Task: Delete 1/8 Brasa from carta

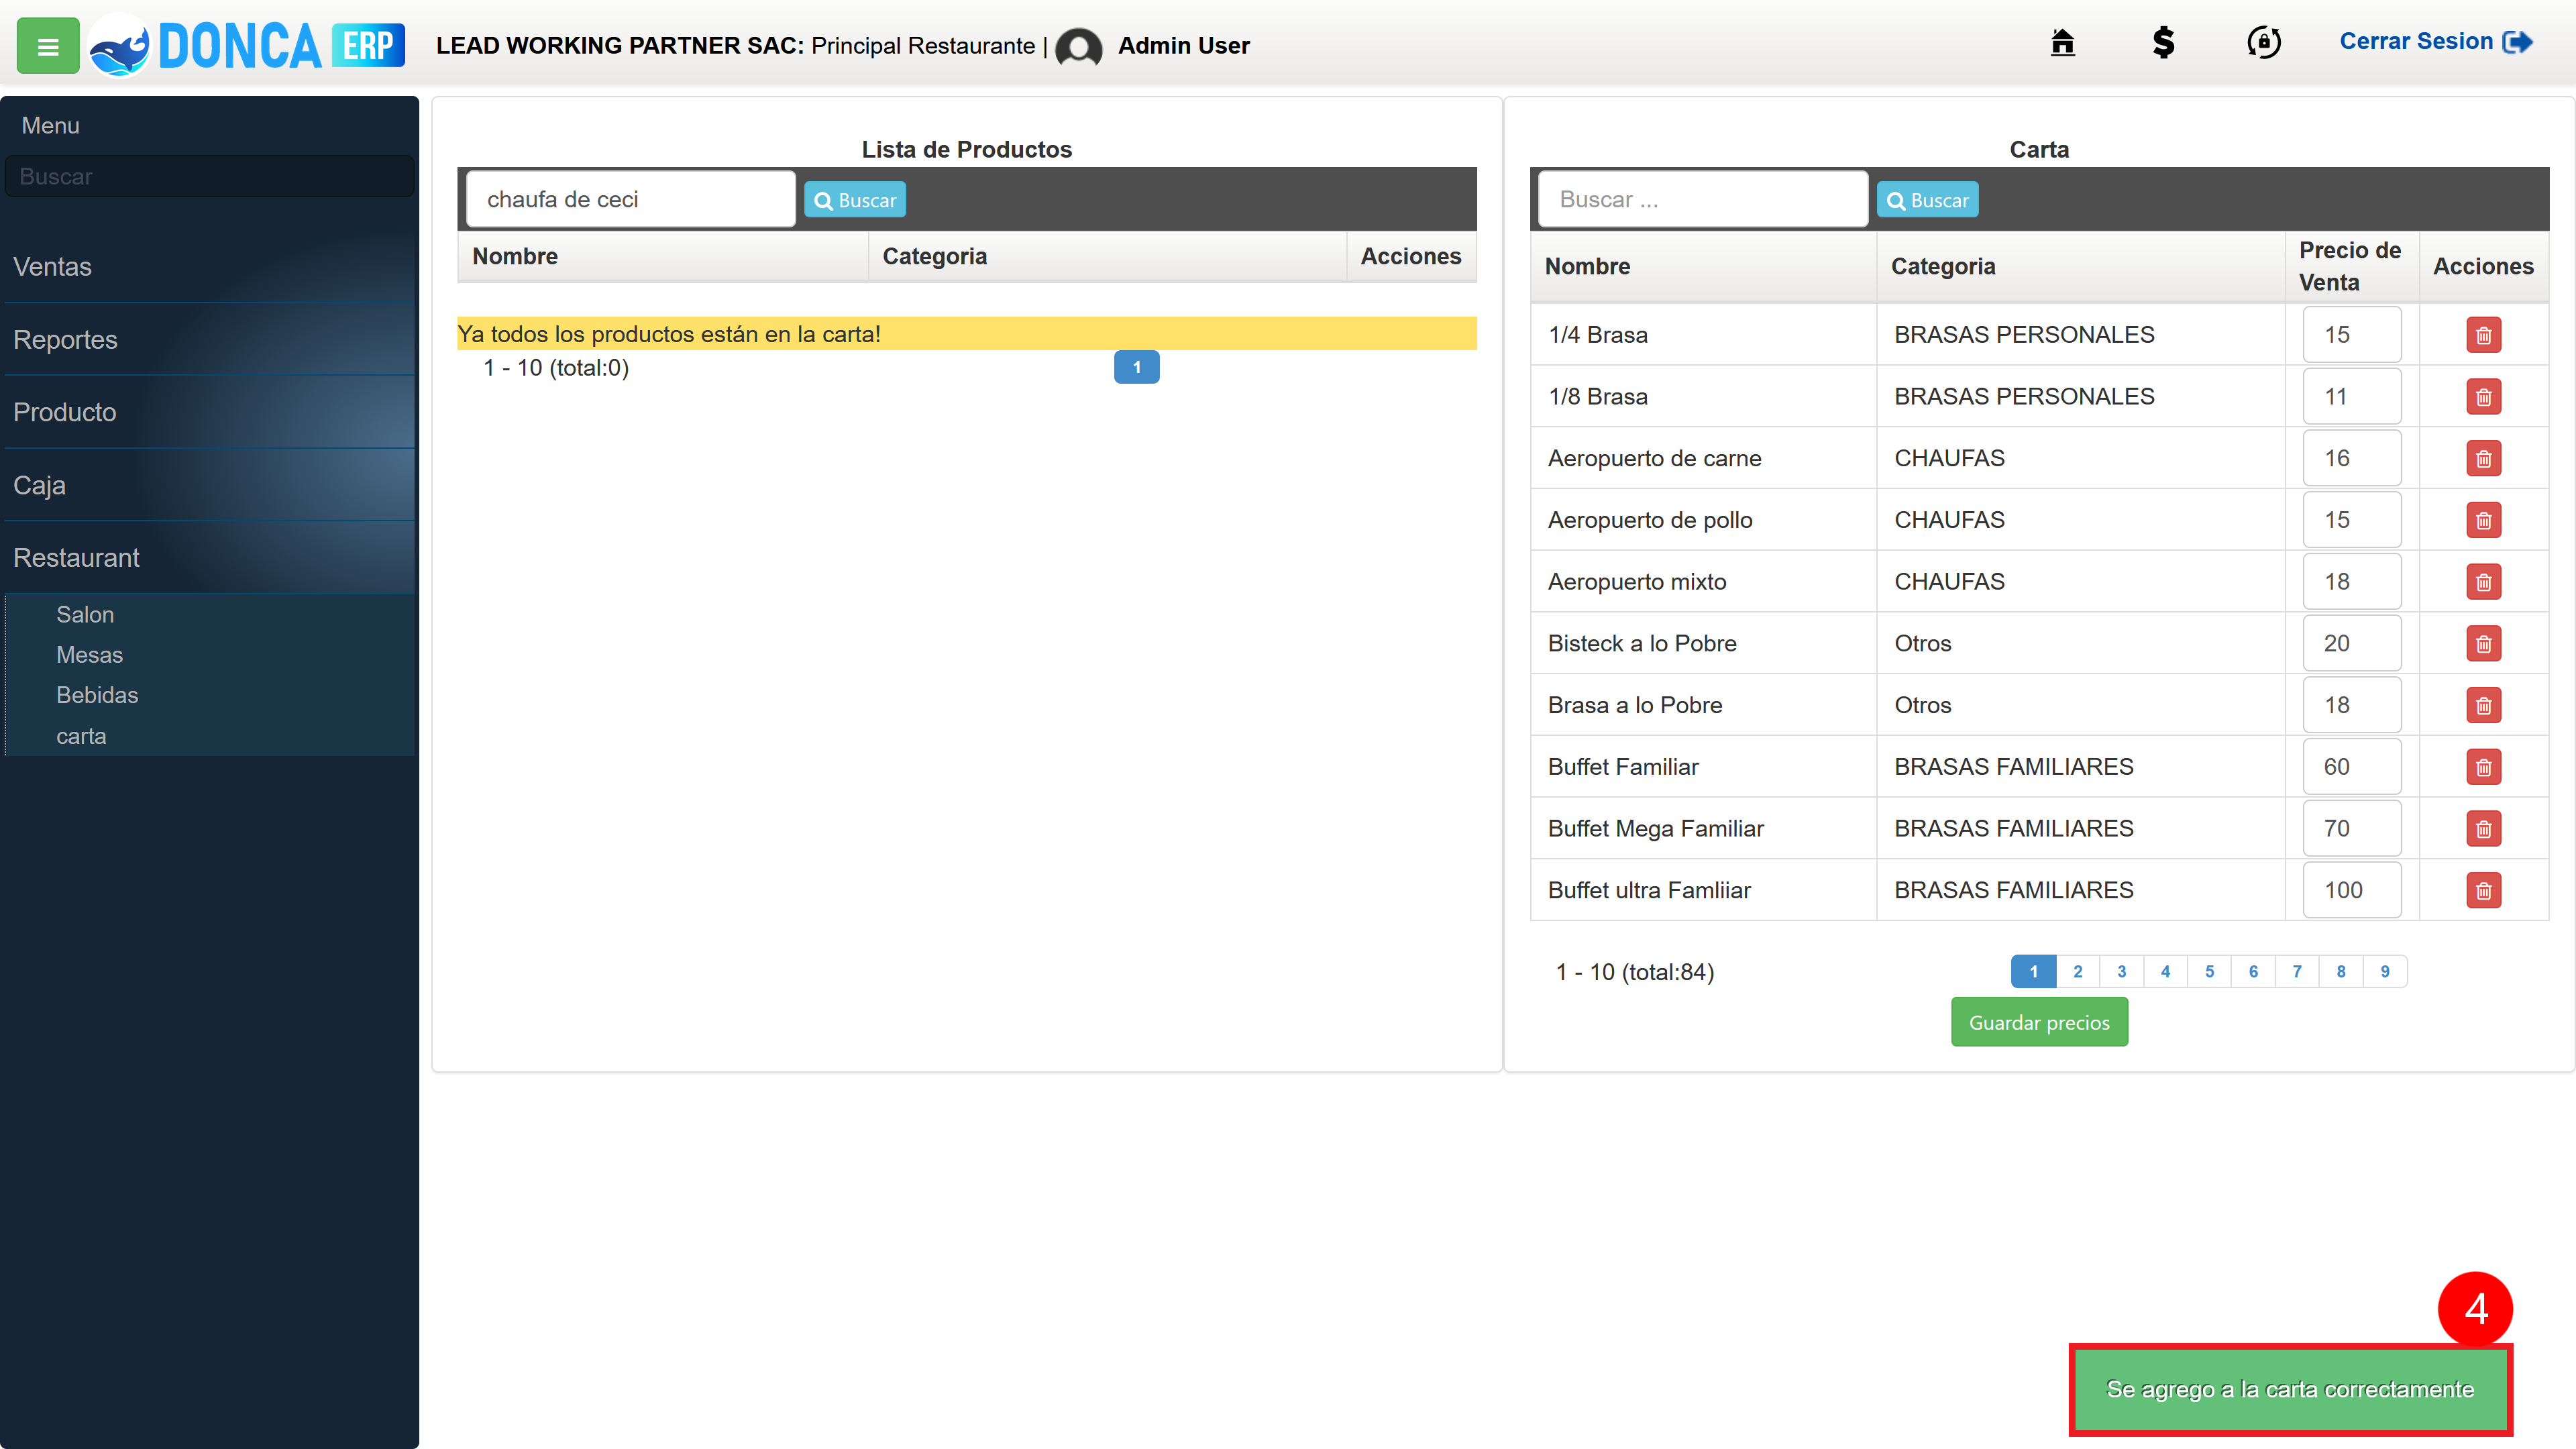Action: pyautogui.click(x=2483, y=397)
